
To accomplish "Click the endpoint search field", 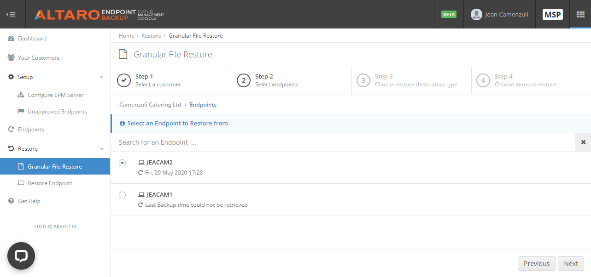I will pyautogui.click(x=230, y=142).
